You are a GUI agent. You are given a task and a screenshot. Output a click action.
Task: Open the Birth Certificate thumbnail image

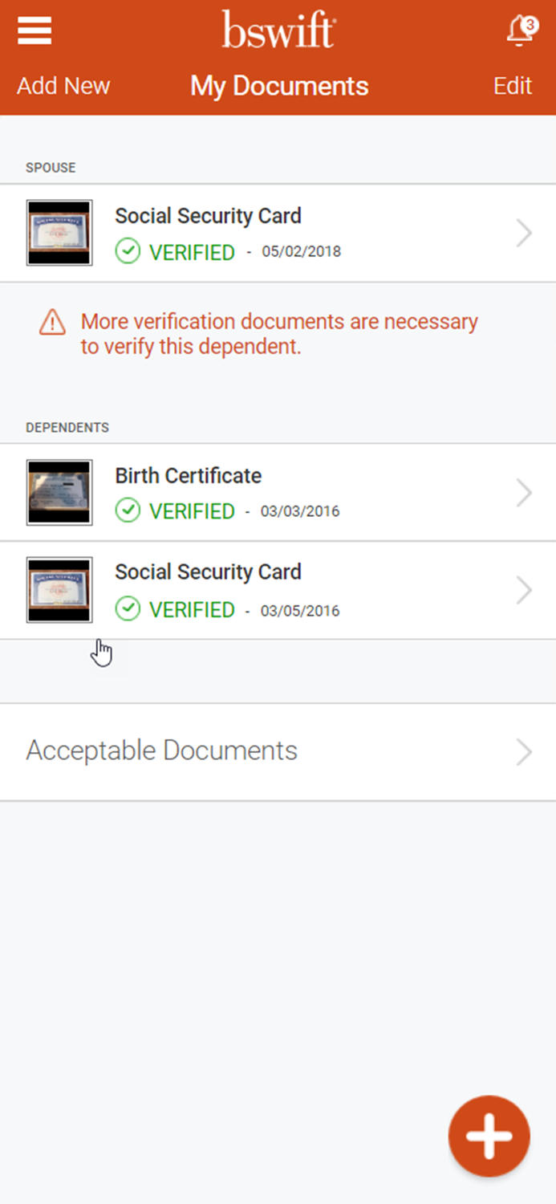click(x=59, y=493)
